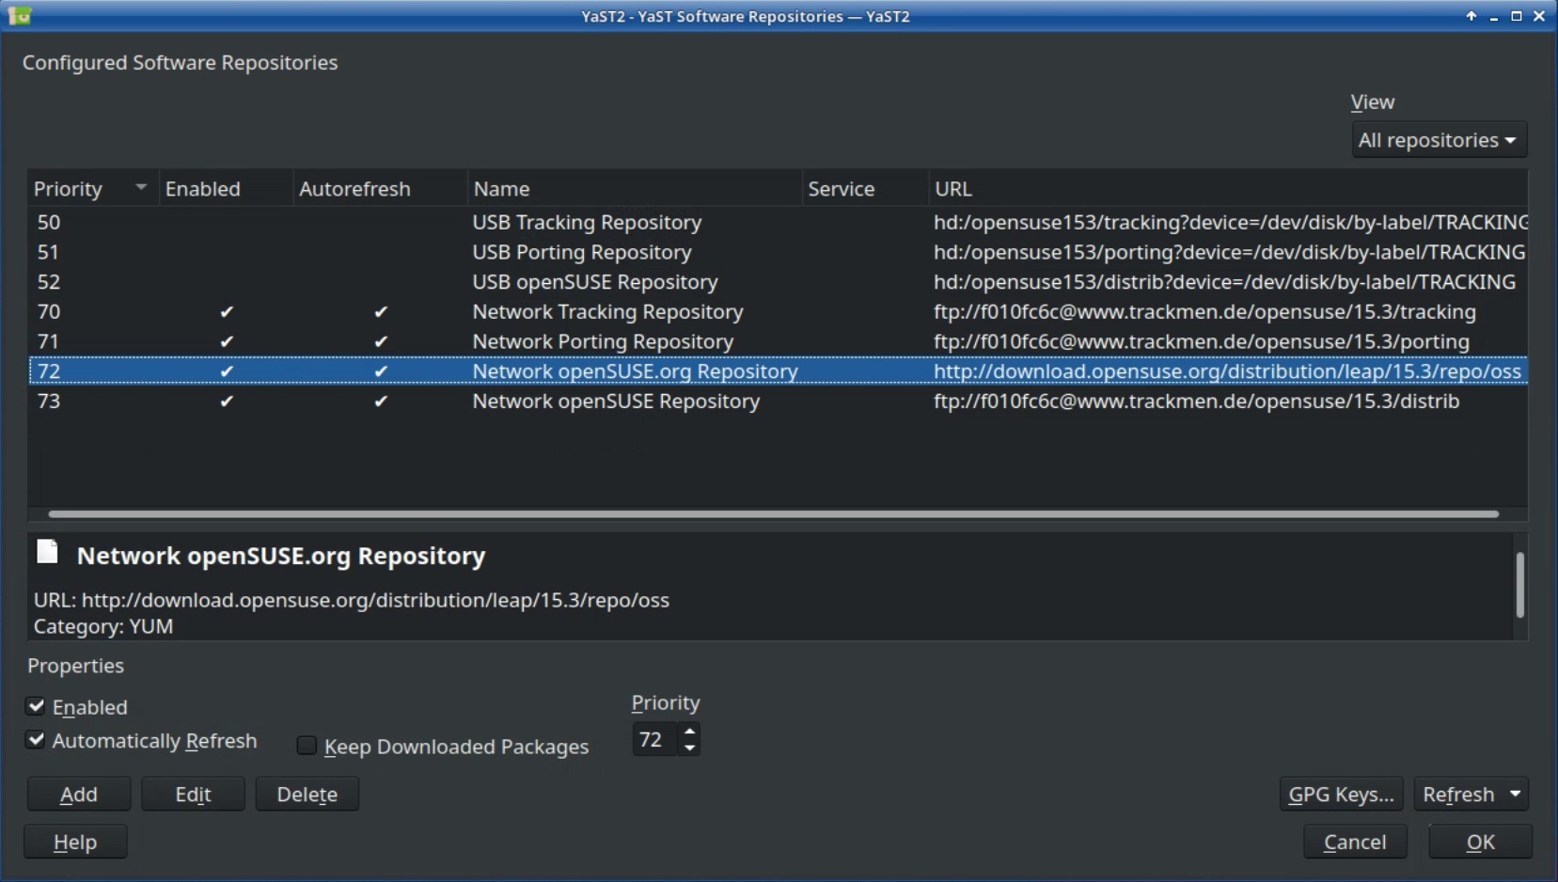
Task: Uncheck the Enabled checkbox under Properties
Action: coord(36,706)
